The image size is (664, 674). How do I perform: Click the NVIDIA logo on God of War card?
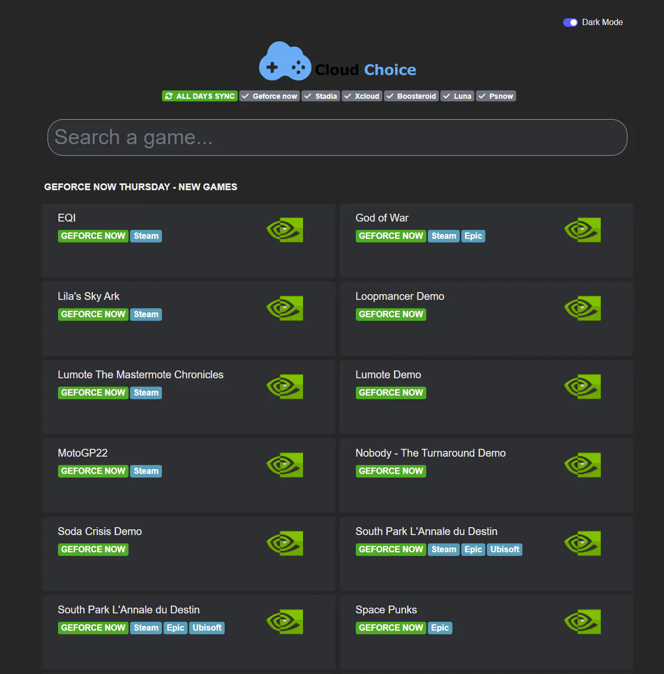(x=583, y=230)
